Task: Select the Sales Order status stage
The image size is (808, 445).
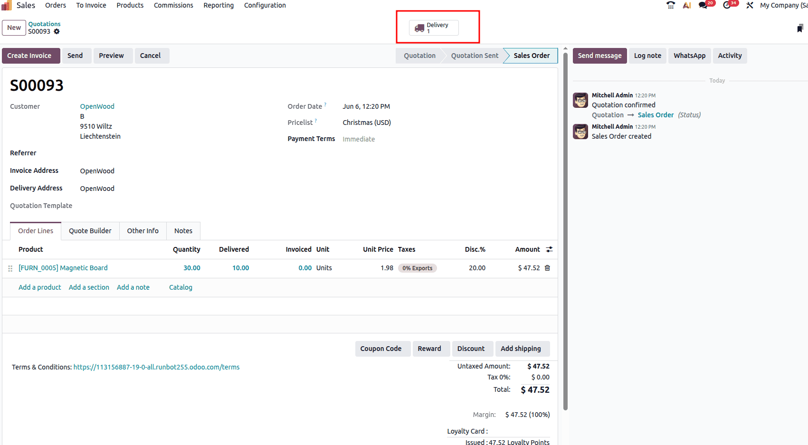Action: pos(532,56)
